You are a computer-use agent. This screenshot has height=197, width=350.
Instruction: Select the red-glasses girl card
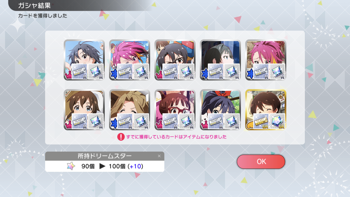coord(175,110)
